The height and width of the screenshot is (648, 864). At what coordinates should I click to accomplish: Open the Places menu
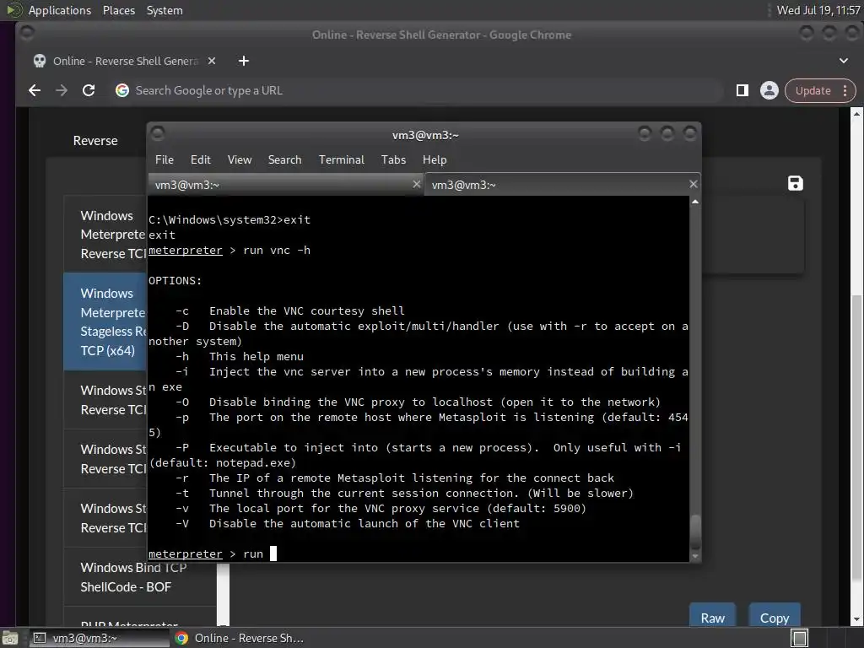pos(118,10)
